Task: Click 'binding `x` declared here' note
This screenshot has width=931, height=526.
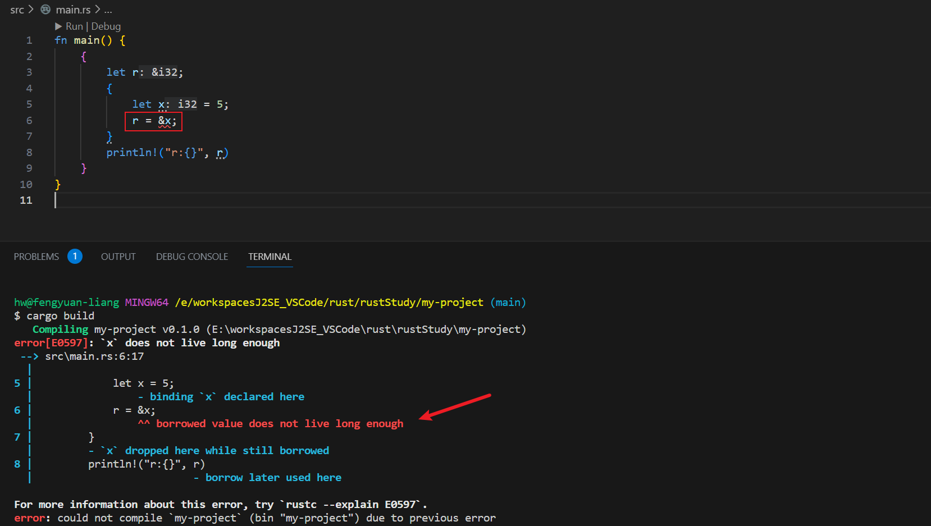Action: [227, 397]
